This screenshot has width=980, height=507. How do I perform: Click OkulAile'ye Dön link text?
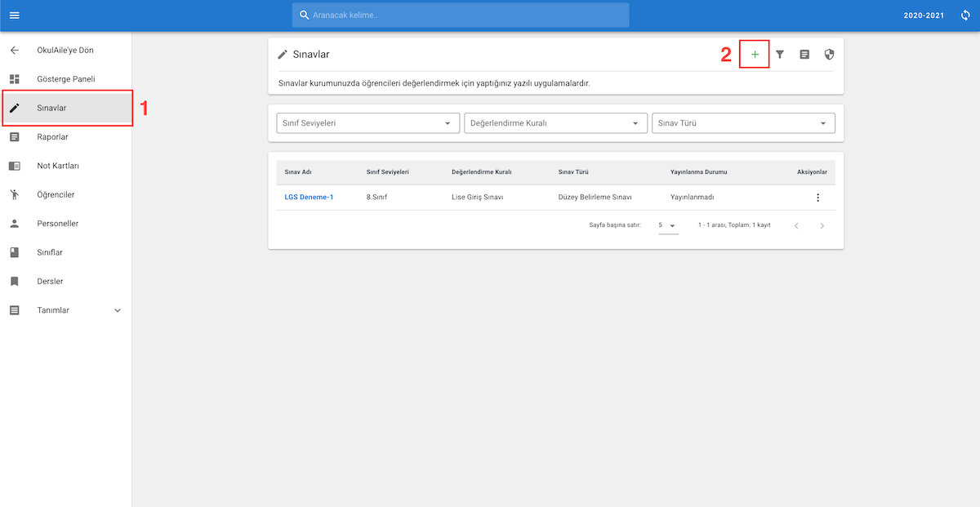click(x=65, y=51)
